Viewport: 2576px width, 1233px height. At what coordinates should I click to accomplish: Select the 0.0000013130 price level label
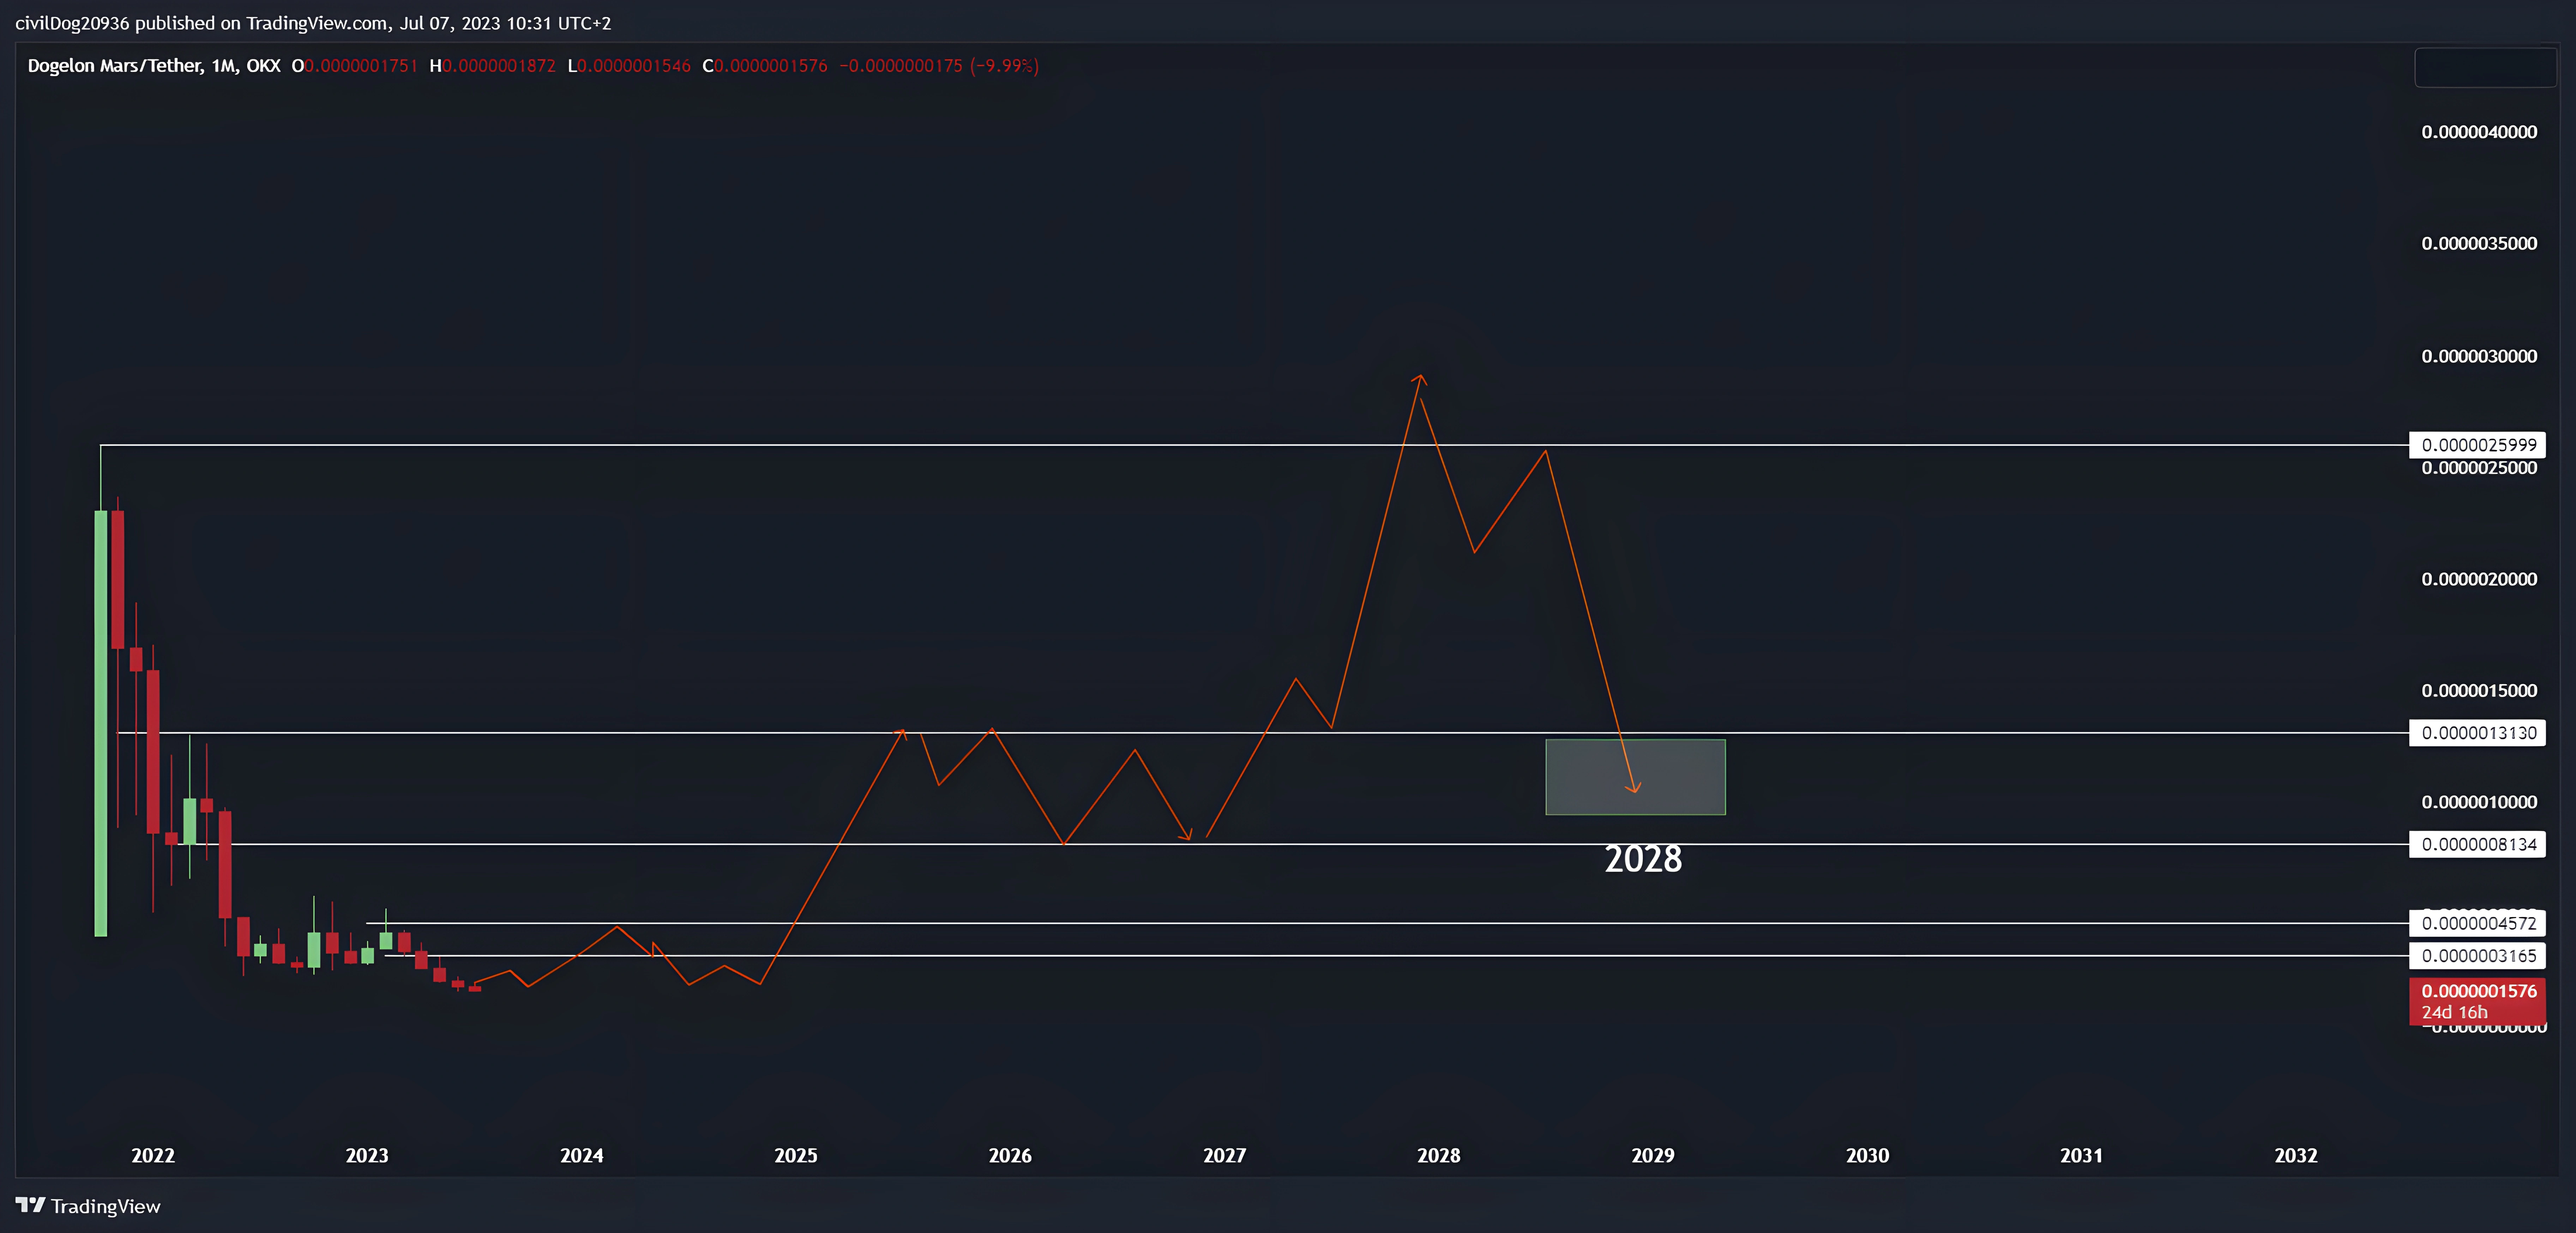[x=2477, y=733]
